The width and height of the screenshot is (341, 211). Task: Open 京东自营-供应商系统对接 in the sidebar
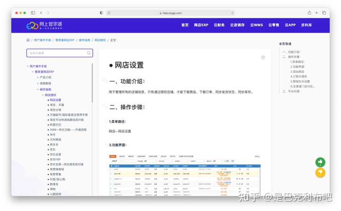pos(67,165)
